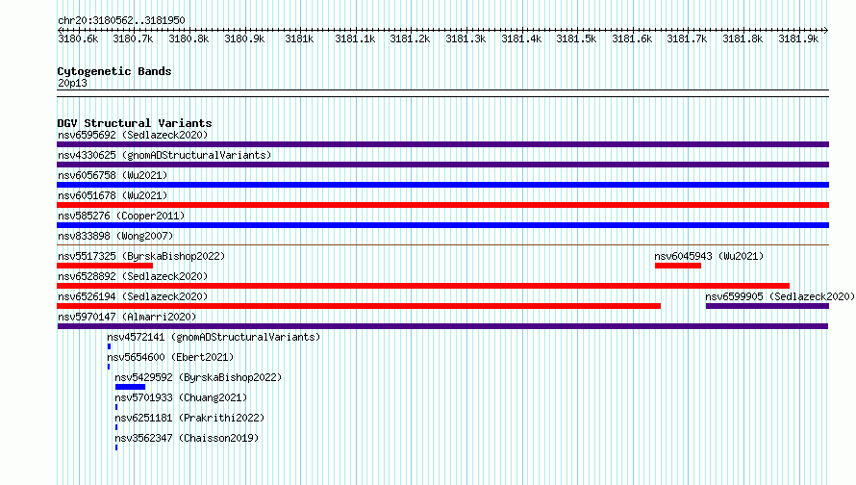Click the 3181.2k ruler tick label

(x=410, y=38)
